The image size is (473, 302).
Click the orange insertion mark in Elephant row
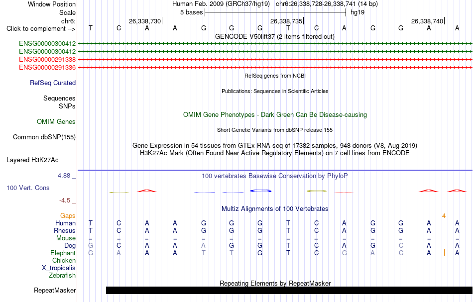tap(444, 253)
